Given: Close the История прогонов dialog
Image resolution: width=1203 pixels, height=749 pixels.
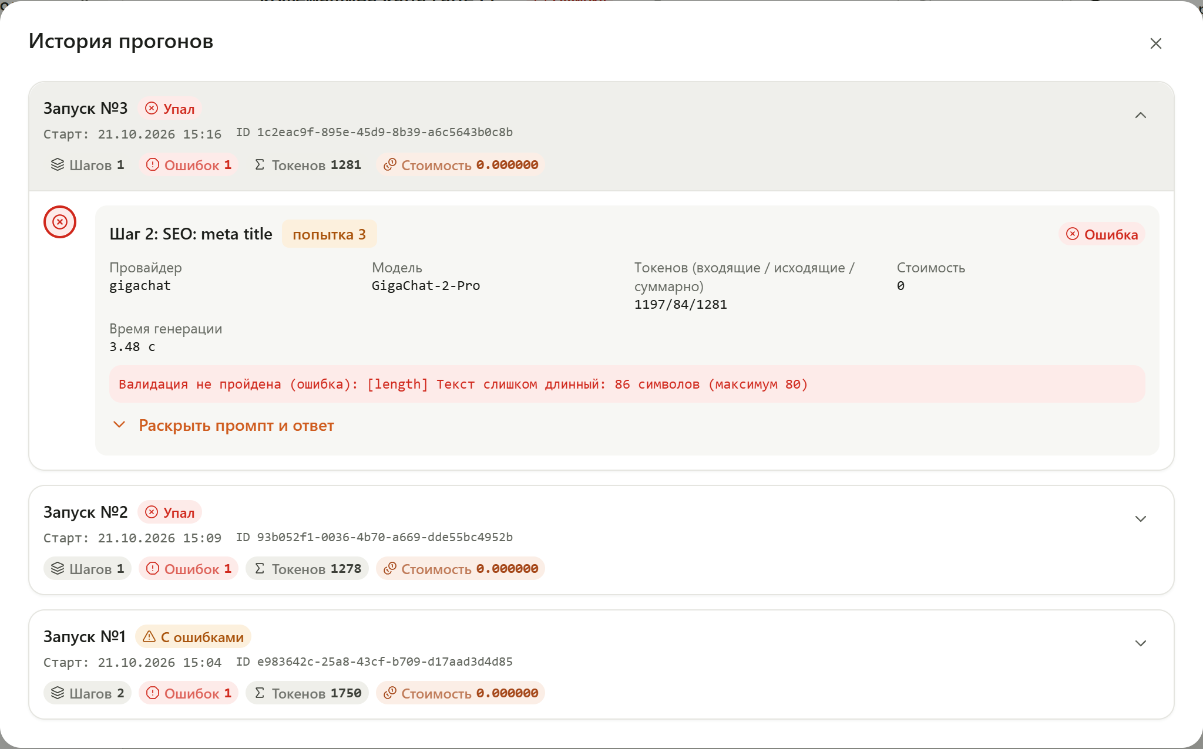Looking at the screenshot, I should pos(1155,43).
